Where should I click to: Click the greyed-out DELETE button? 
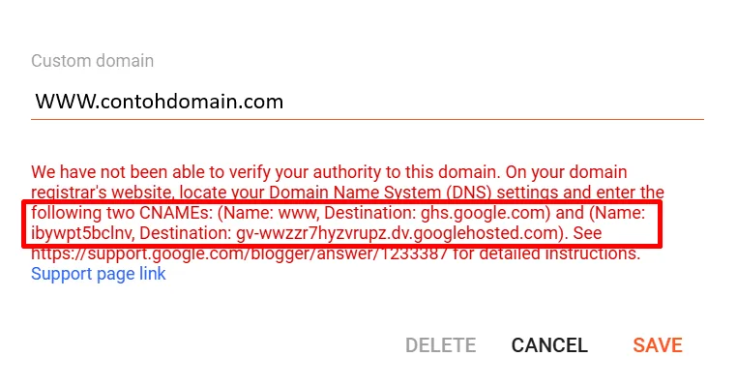click(x=440, y=345)
